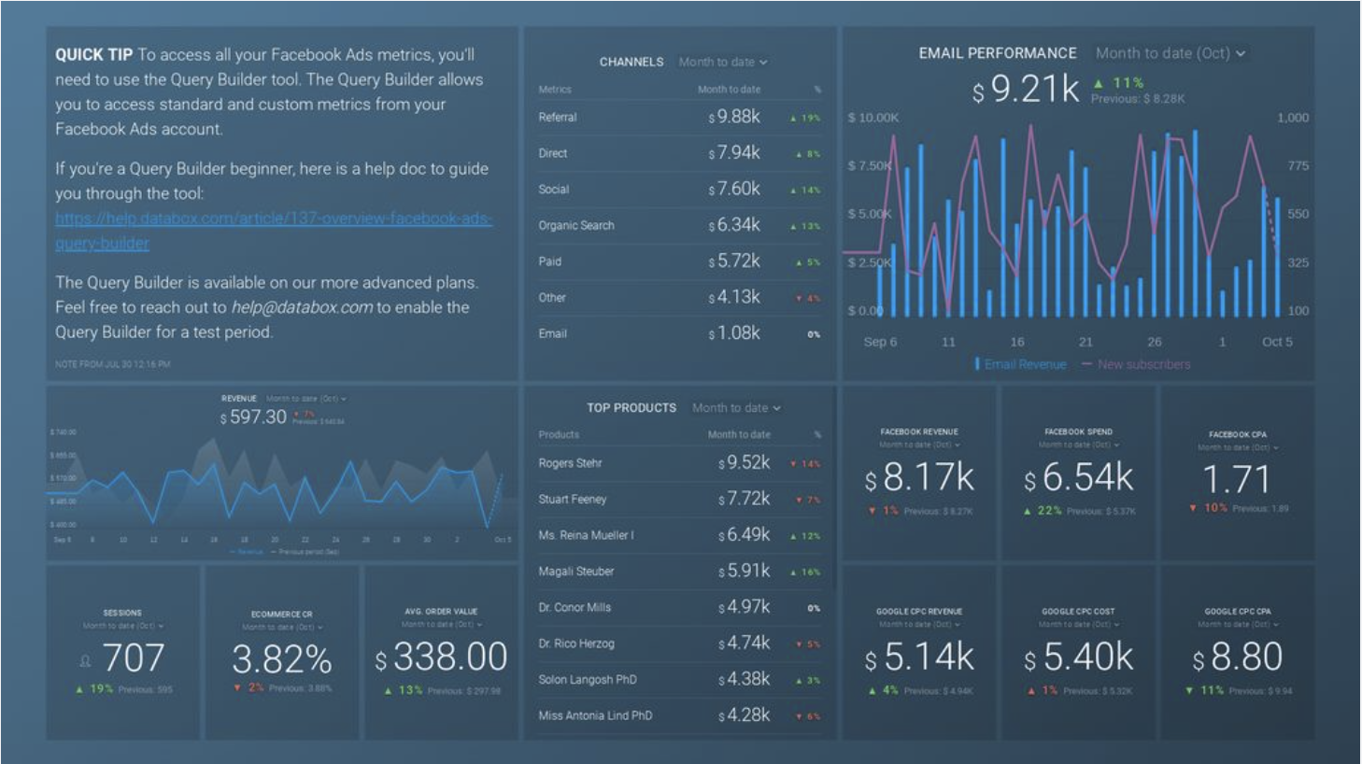Click the green up arrow next to Referral
Viewport: 1362px width, 764px height.
tap(793, 119)
